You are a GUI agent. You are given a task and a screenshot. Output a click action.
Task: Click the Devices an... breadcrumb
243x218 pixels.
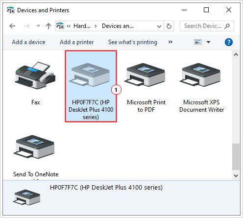(118, 26)
